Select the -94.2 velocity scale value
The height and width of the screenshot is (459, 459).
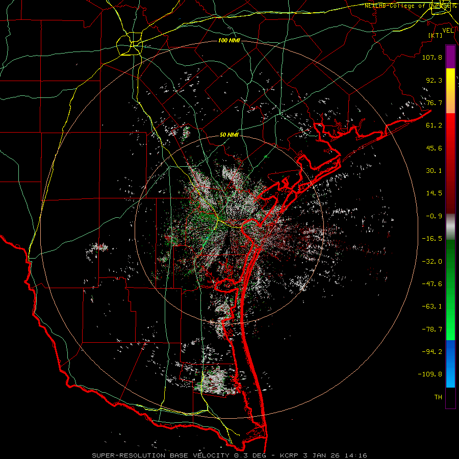pyautogui.click(x=432, y=352)
